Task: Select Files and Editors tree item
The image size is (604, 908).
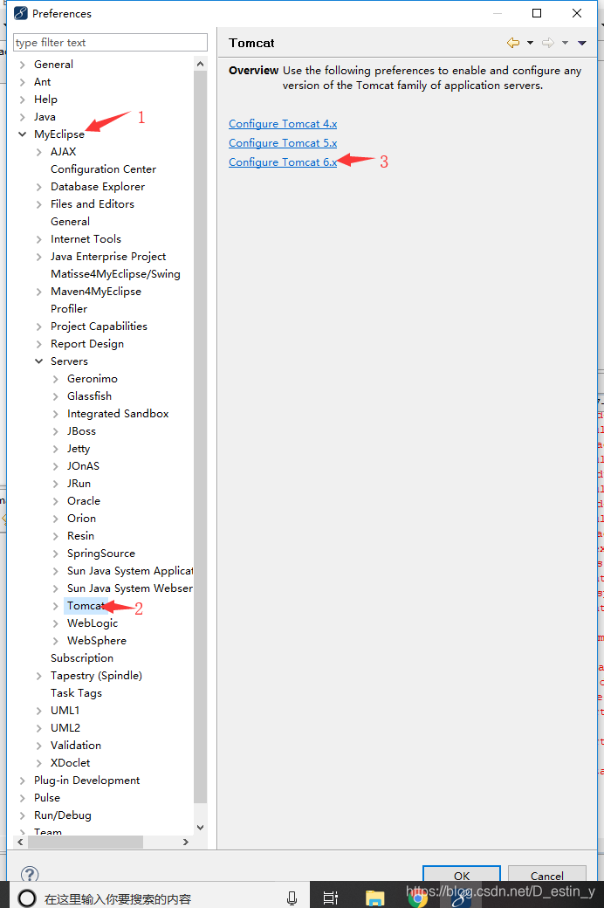Action: (92, 203)
